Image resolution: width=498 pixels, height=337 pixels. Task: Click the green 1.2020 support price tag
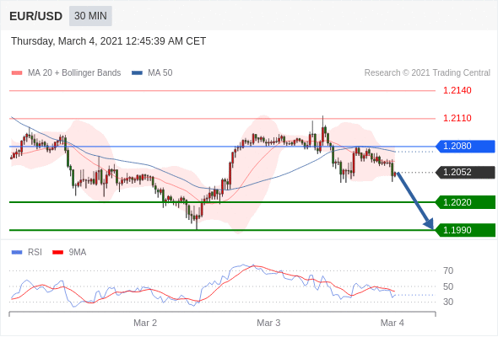click(465, 202)
